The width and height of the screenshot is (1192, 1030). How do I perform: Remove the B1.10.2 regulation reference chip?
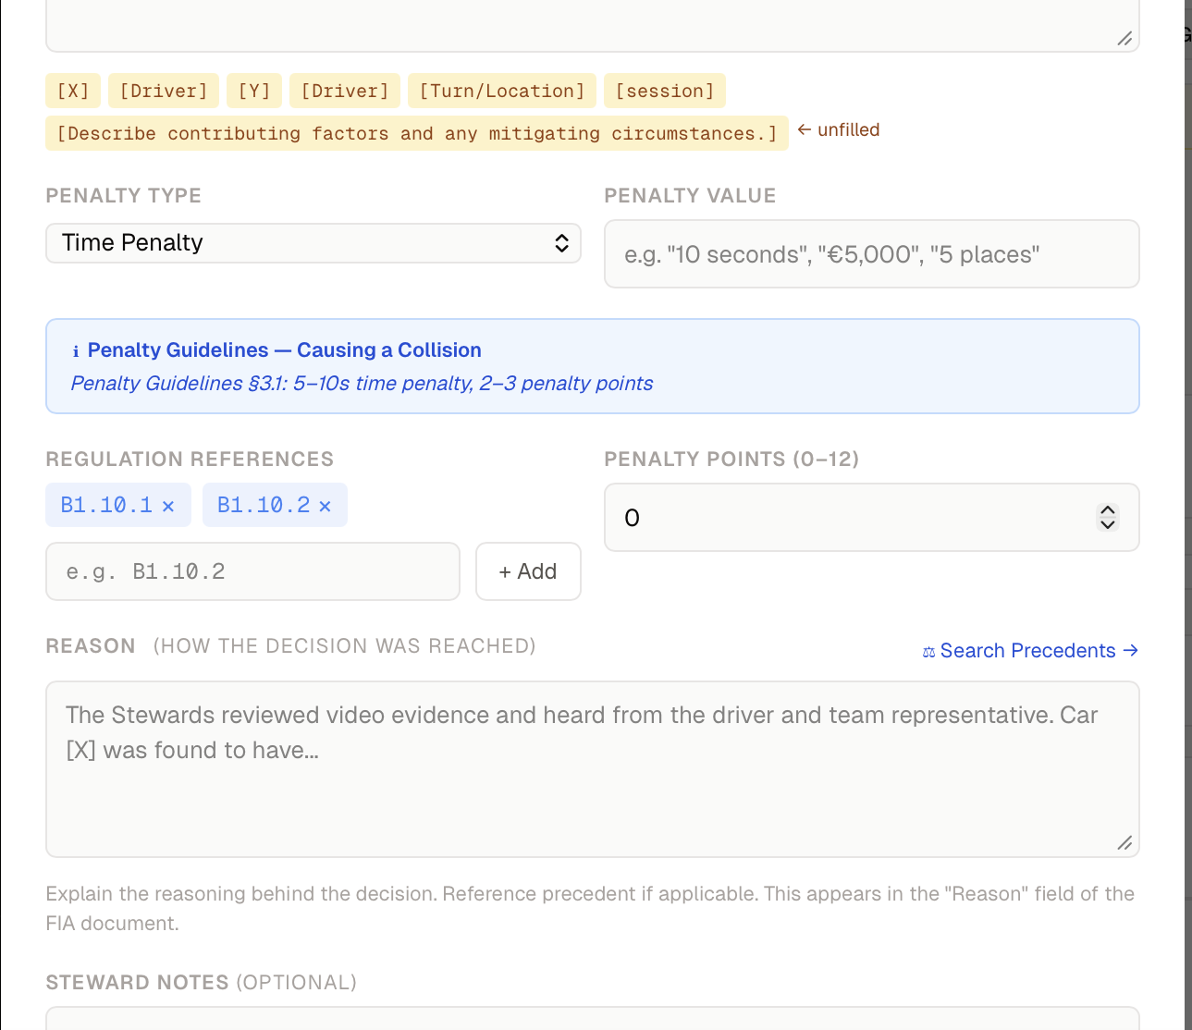(325, 505)
